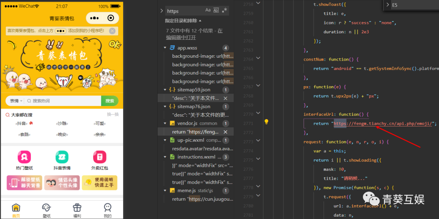The height and width of the screenshot is (219, 439).
Task: Dismiss the add-to-my-mini-programs tip banner
Action: point(112,31)
